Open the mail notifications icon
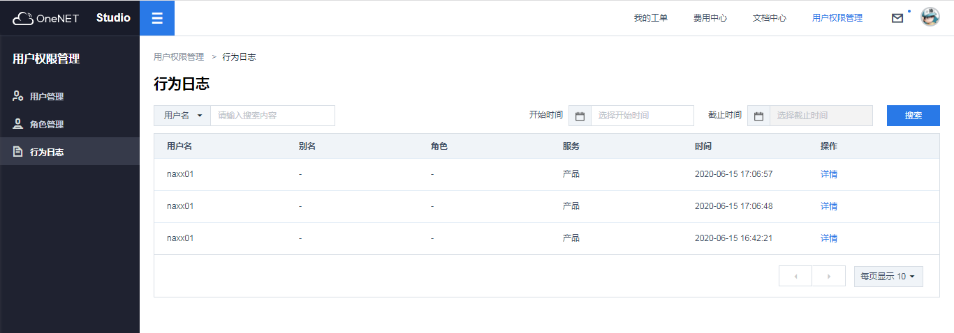954x333 pixels. coord(897,18)
